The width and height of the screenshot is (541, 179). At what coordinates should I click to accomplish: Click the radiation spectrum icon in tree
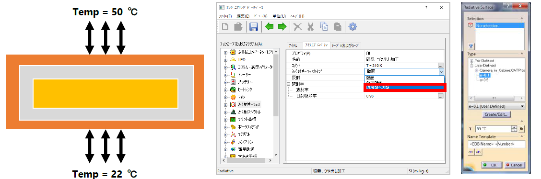click(x=233, y=112)
